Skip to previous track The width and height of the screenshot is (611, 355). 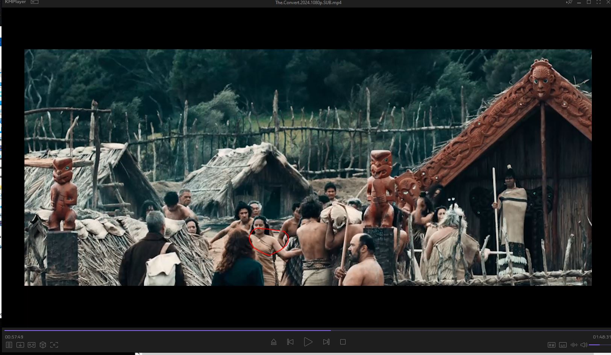290,342
